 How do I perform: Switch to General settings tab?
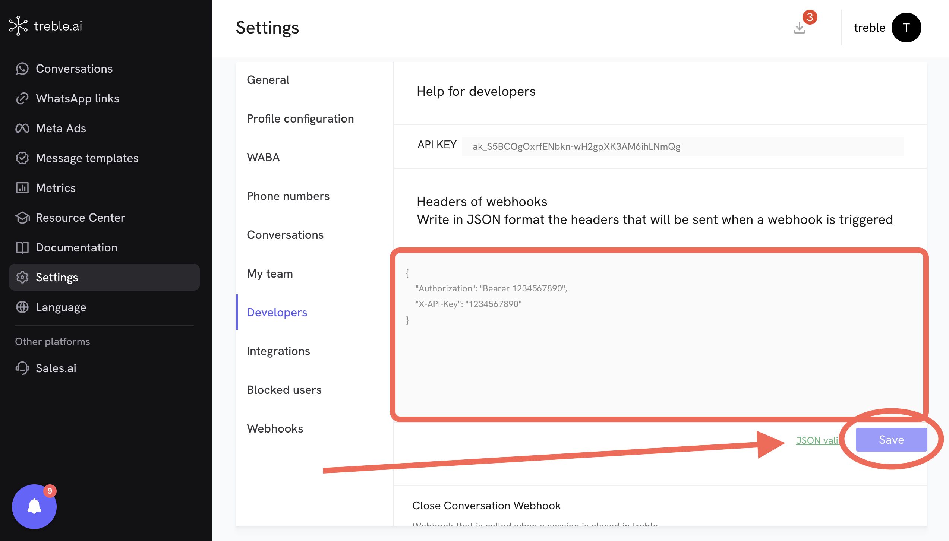[268, 80]
